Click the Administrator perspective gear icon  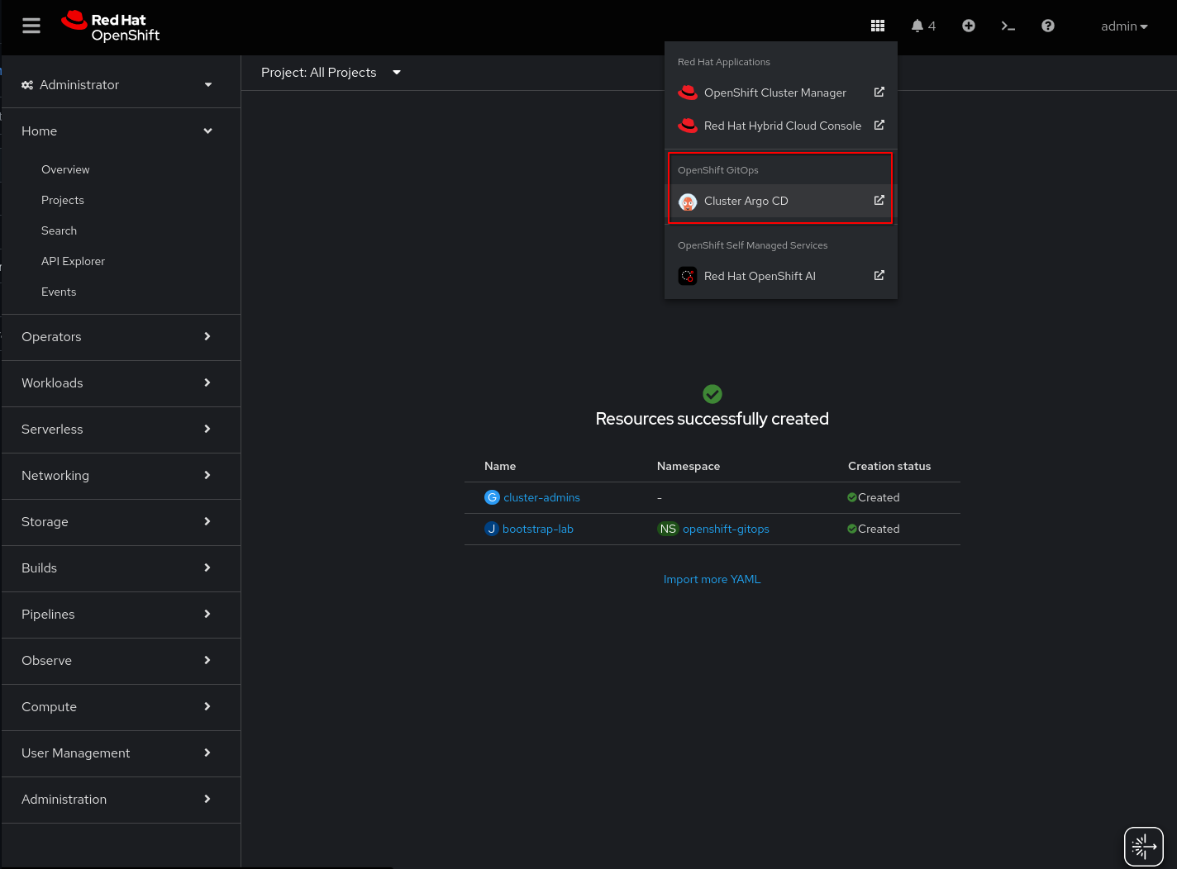click(x=27, y=85)
